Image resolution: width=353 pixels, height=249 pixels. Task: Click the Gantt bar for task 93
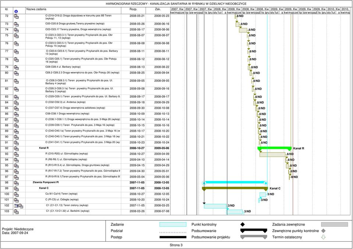pos(272,154)
